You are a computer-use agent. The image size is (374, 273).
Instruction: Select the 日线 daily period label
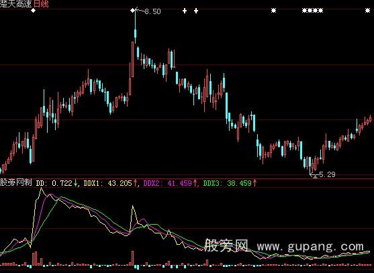click(x=41, y=3)
